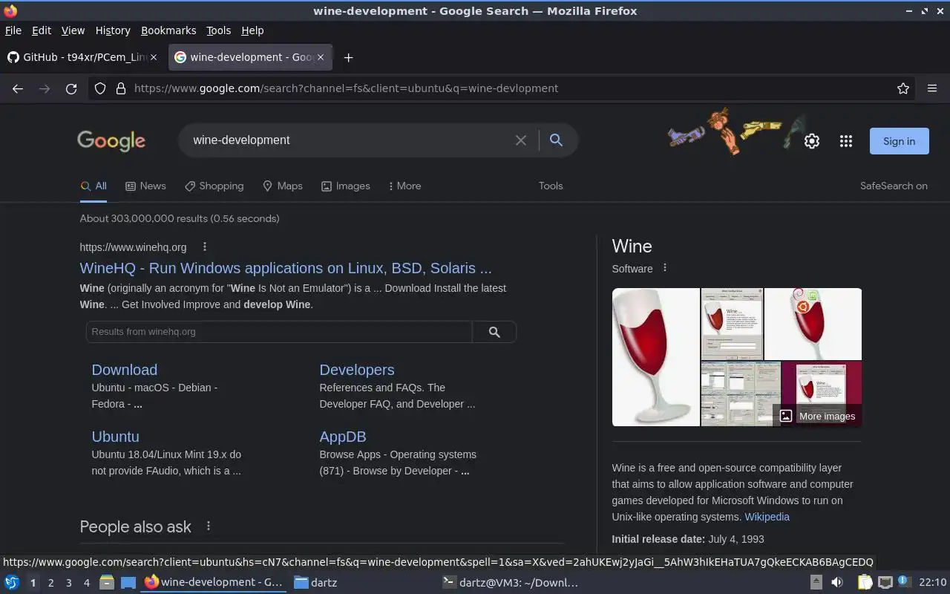
Task: Open the AppDB sitelink
Action: tap(343, 437)
